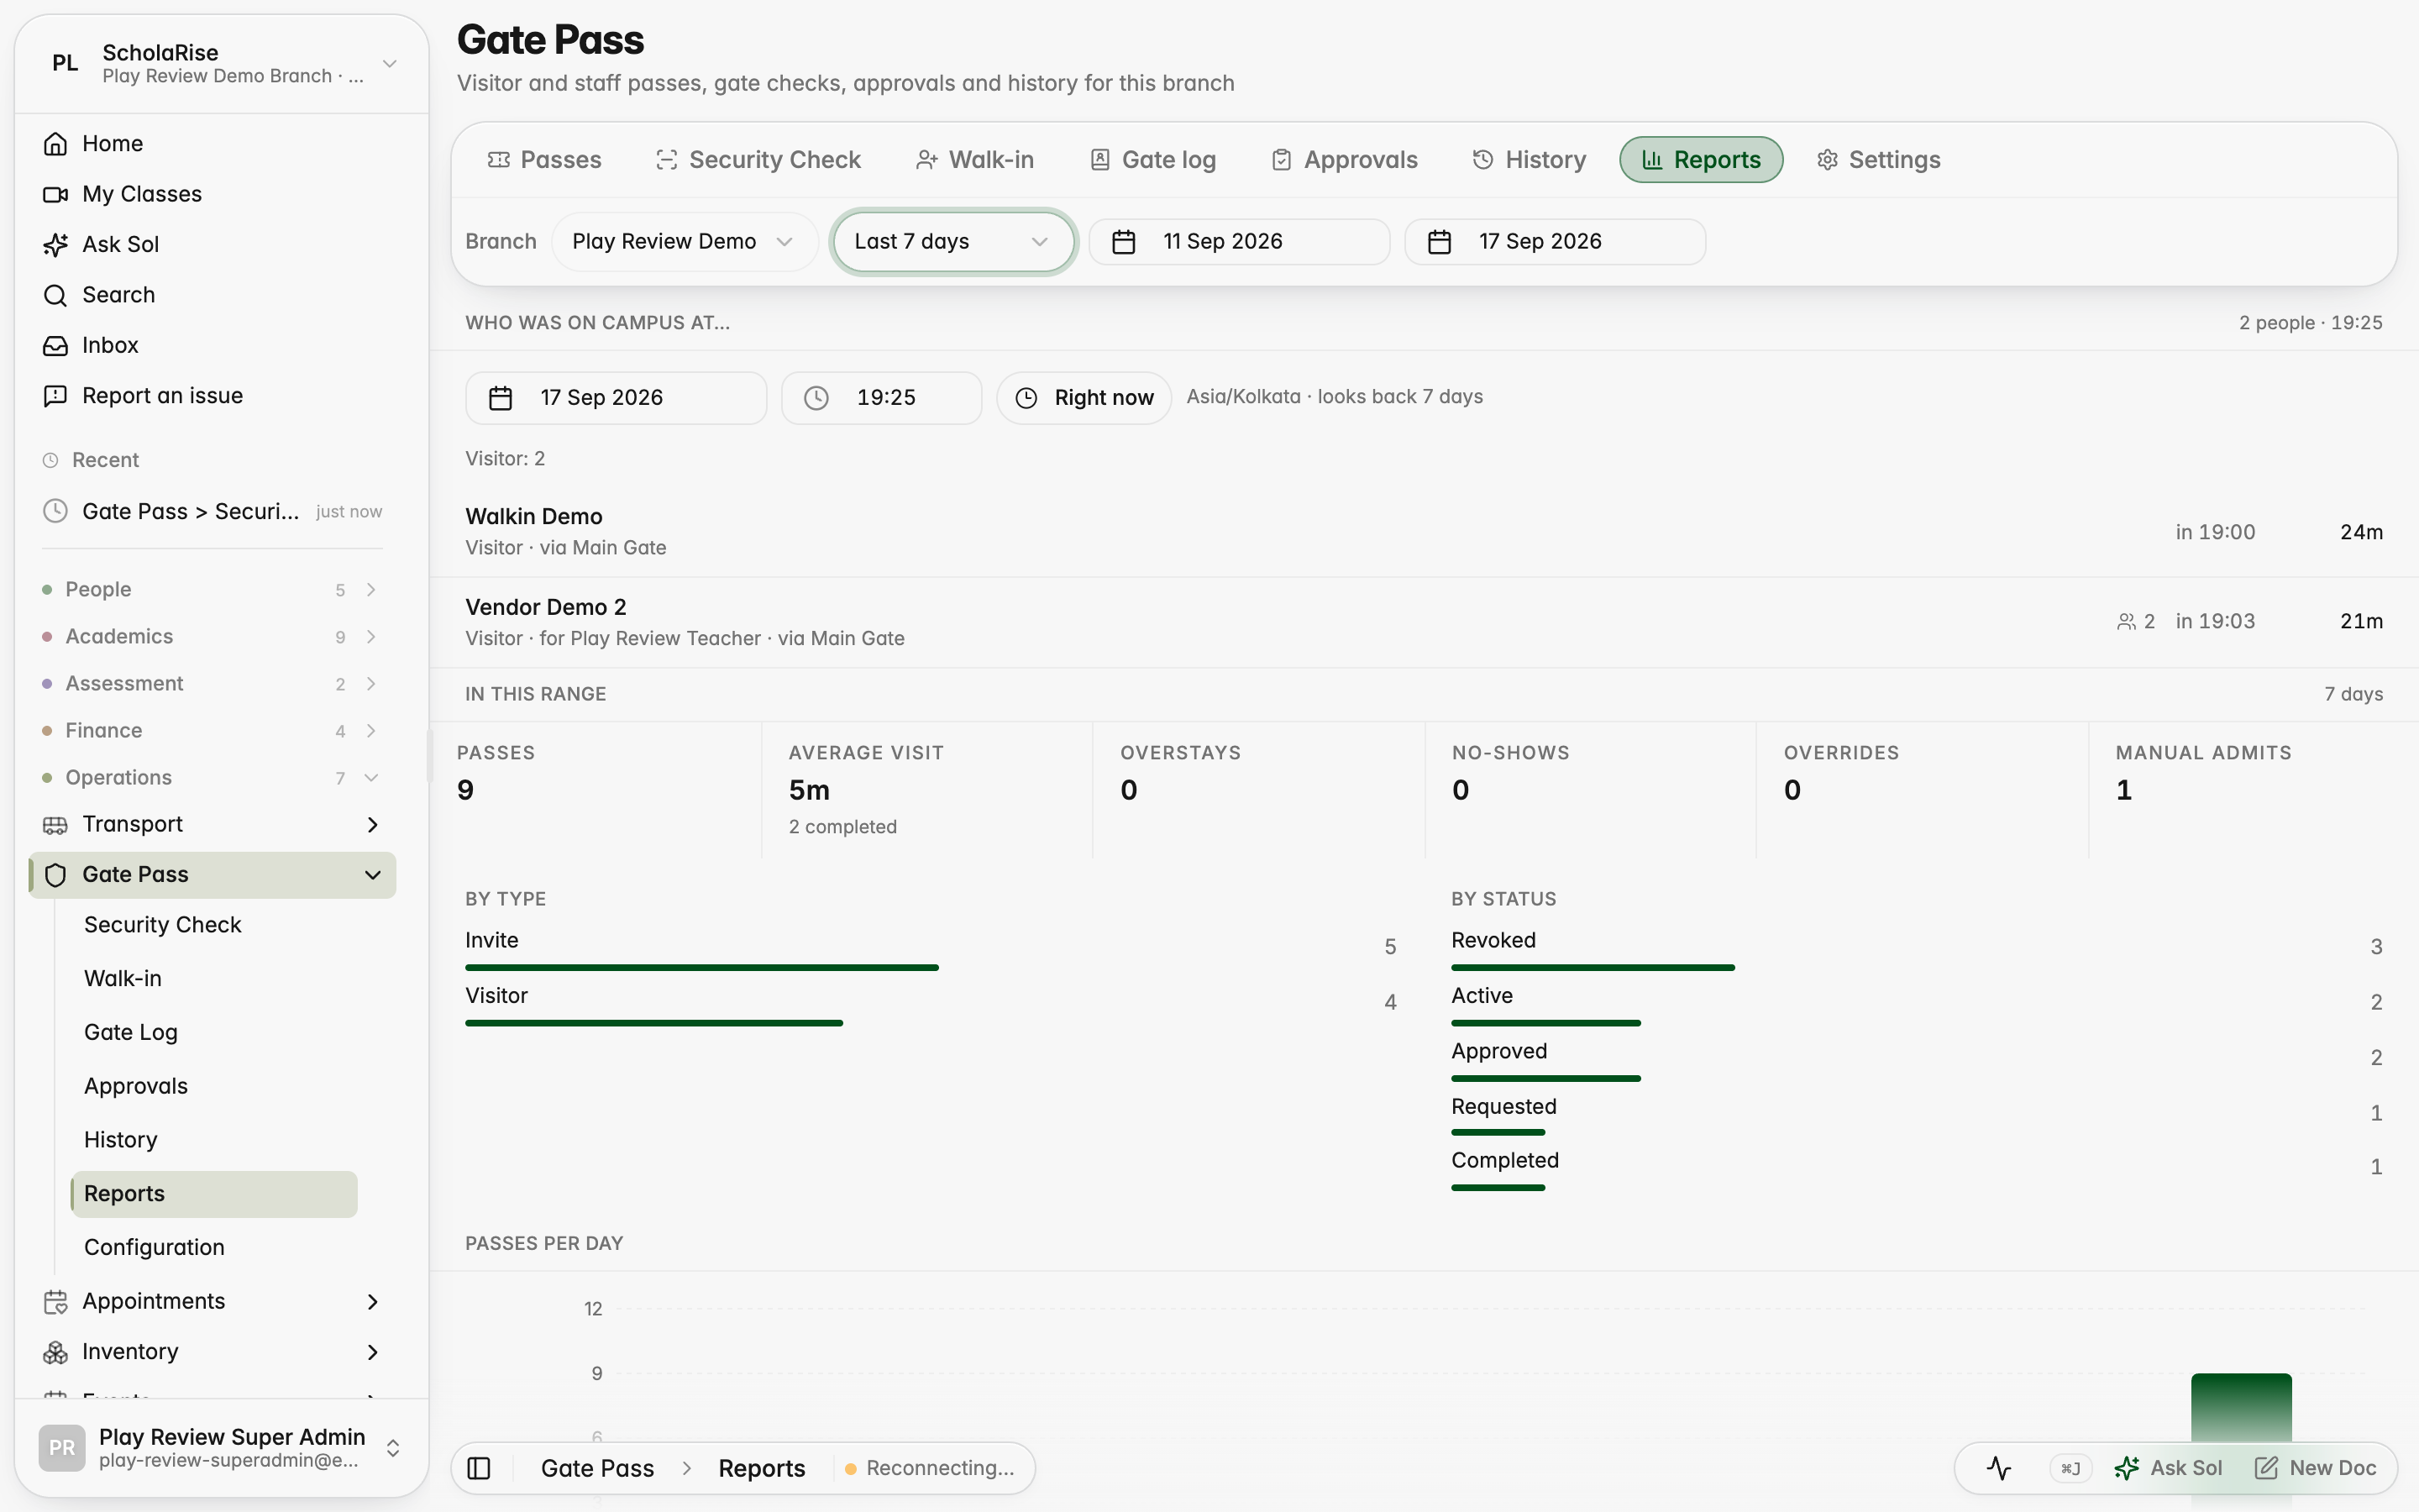Toggle sidebar panel icon in bottom bar
Image resolution: width=2419 pixels, height=1512 pixels.
(479, 1468)
